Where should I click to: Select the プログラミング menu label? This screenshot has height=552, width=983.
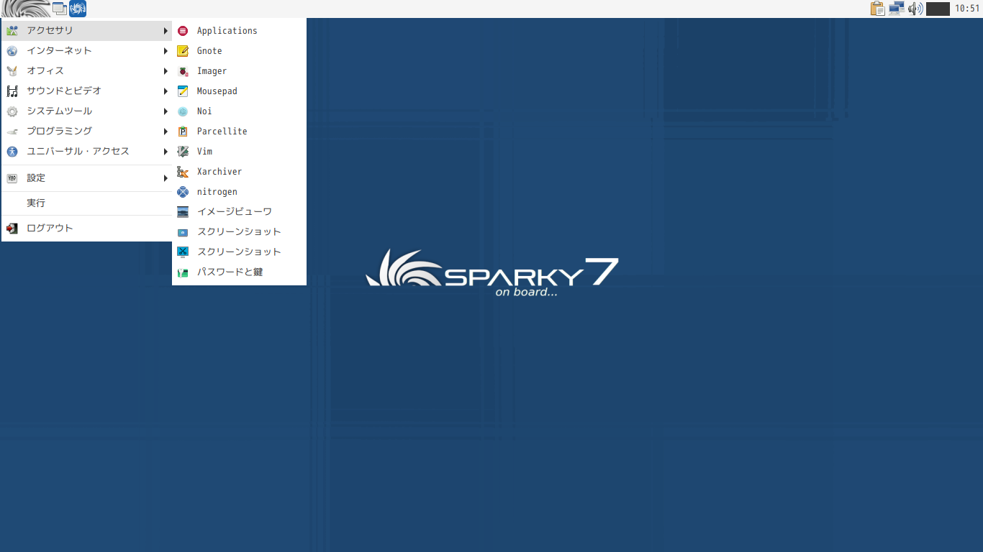point(60,132)
